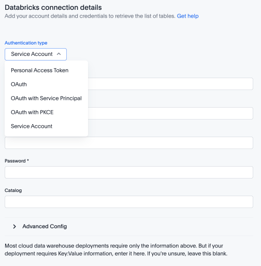The height and width of the screenshot is (266, 261).
Task: Click the Authentication type combo box text
Action: coord(32,54)
